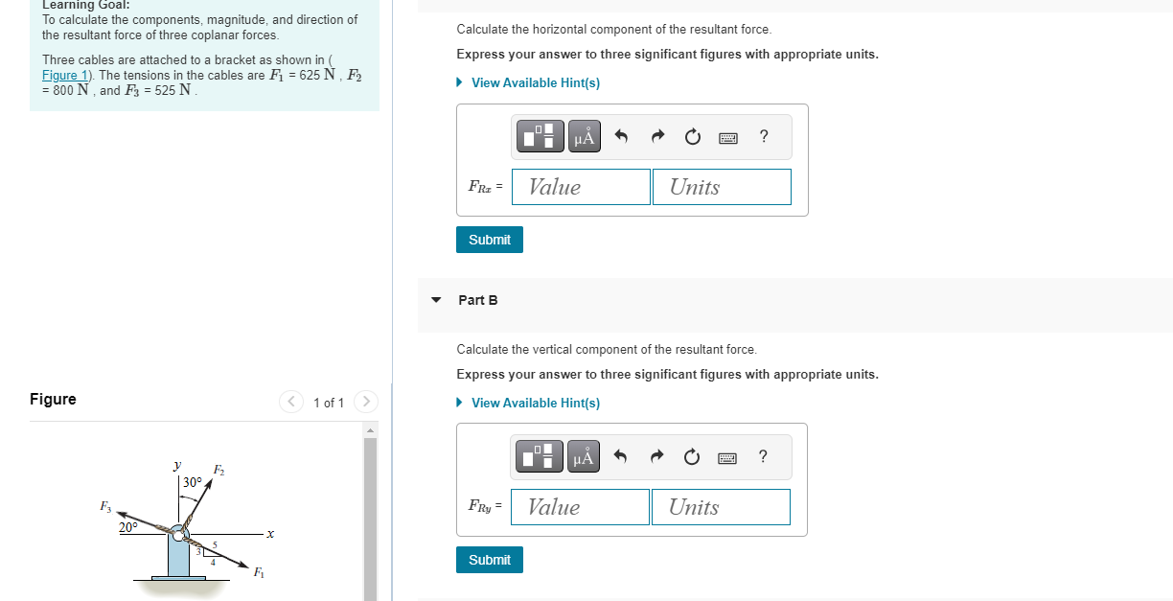Click the Value input field for FRx
This screenshot has width=1173, height=601.
580,187
